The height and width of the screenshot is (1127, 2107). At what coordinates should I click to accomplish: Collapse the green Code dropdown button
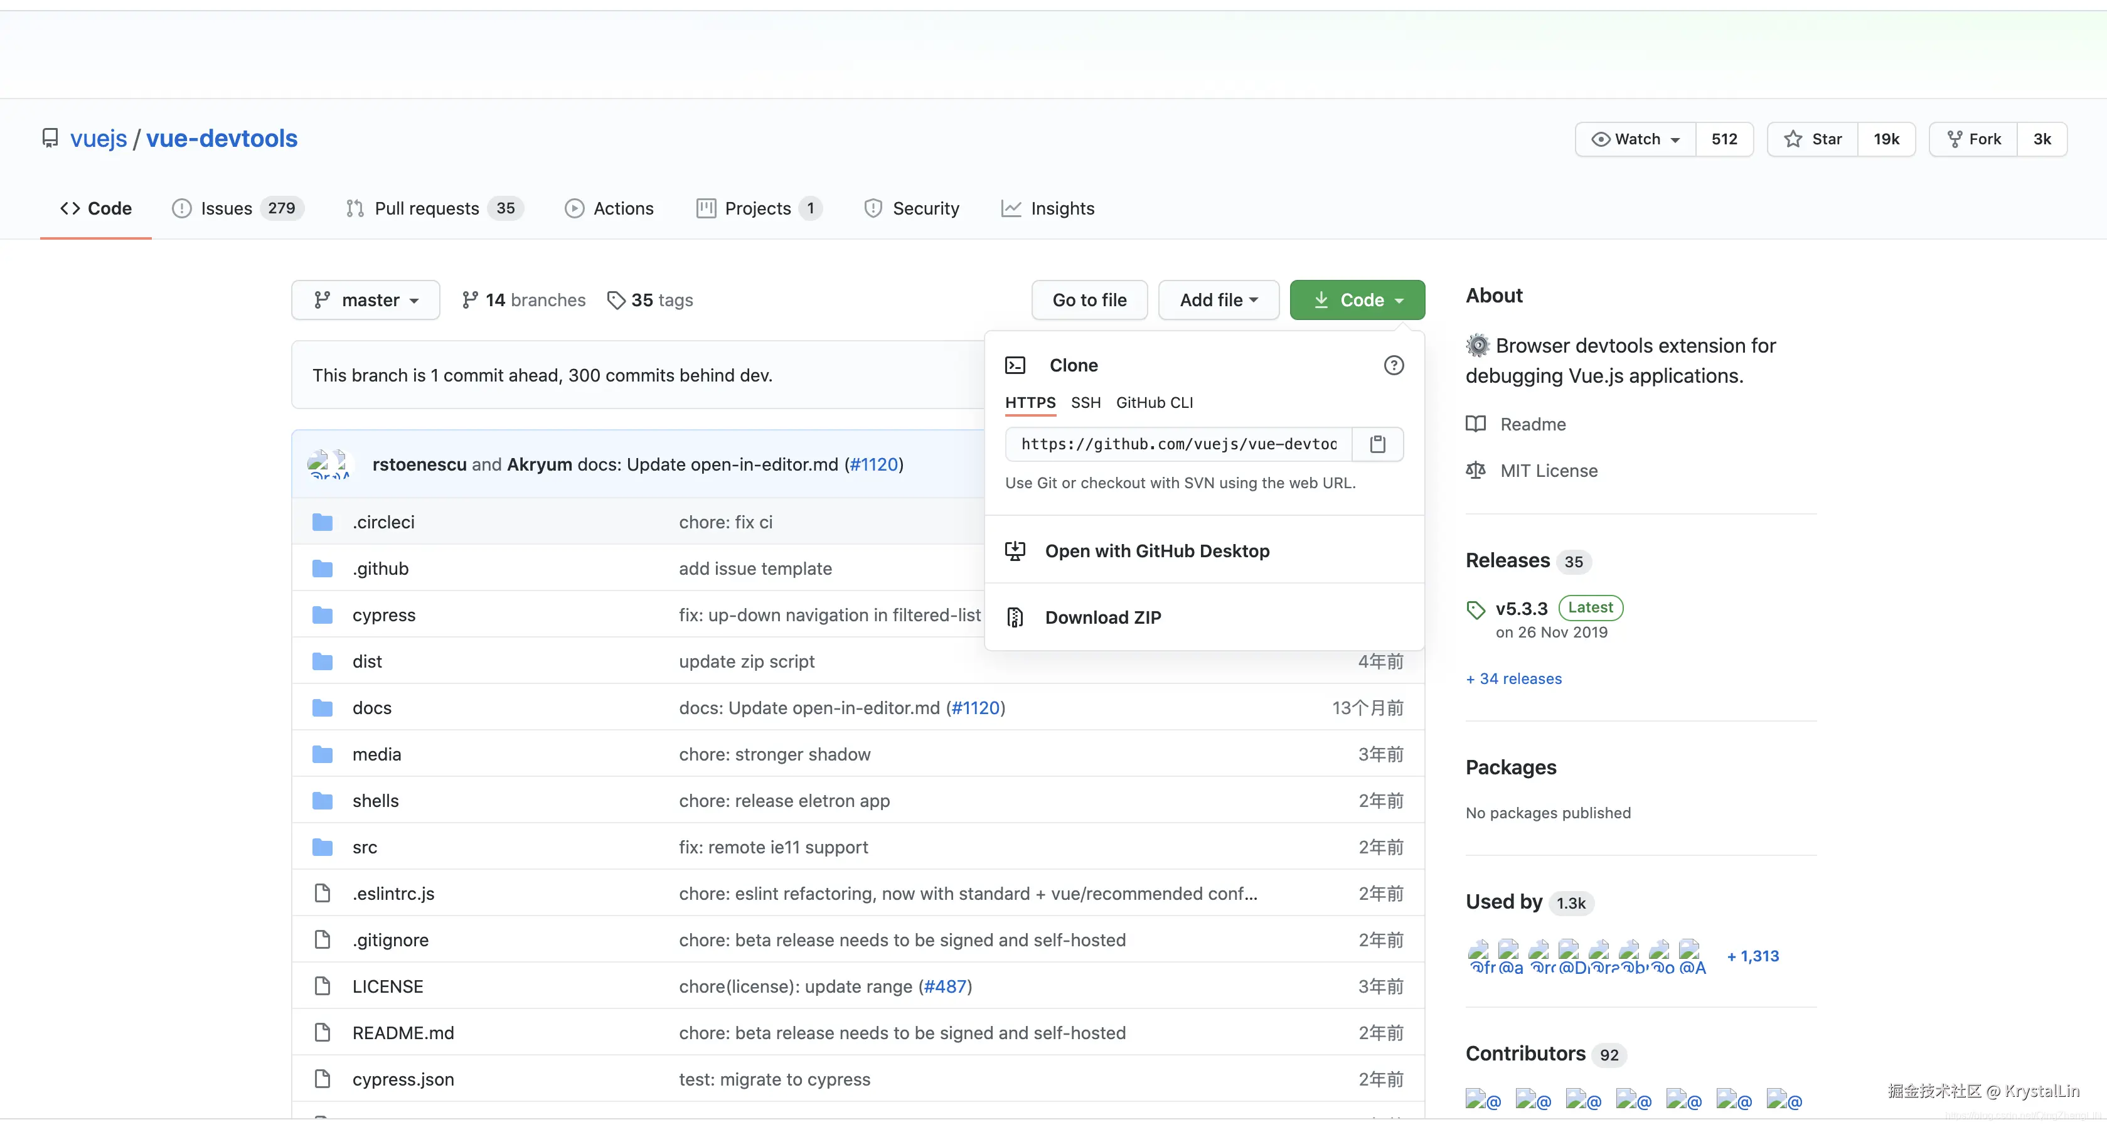pos(1357,300)
